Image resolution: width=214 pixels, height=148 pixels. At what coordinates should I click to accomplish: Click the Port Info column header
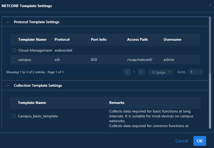(x=99, y=40)
